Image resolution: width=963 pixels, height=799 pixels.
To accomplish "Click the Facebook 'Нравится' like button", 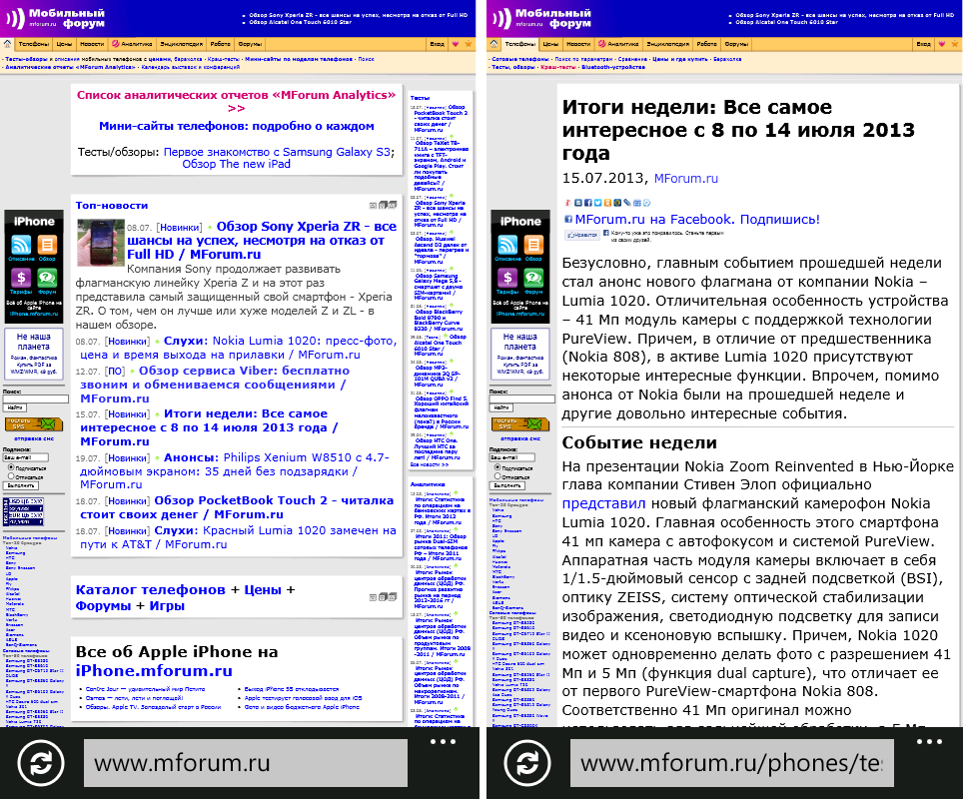I will click(x=581, y=235).
